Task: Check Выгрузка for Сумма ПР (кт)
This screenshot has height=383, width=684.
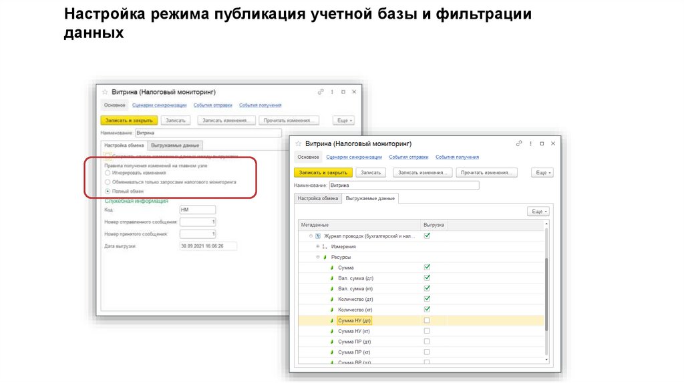Action: point(427,352)
